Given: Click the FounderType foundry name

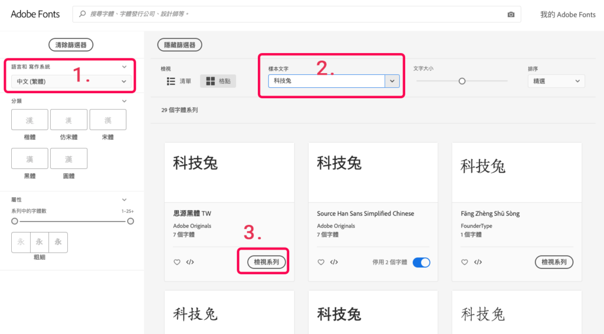Looking at the screenshot, I should tap(477, 226).
